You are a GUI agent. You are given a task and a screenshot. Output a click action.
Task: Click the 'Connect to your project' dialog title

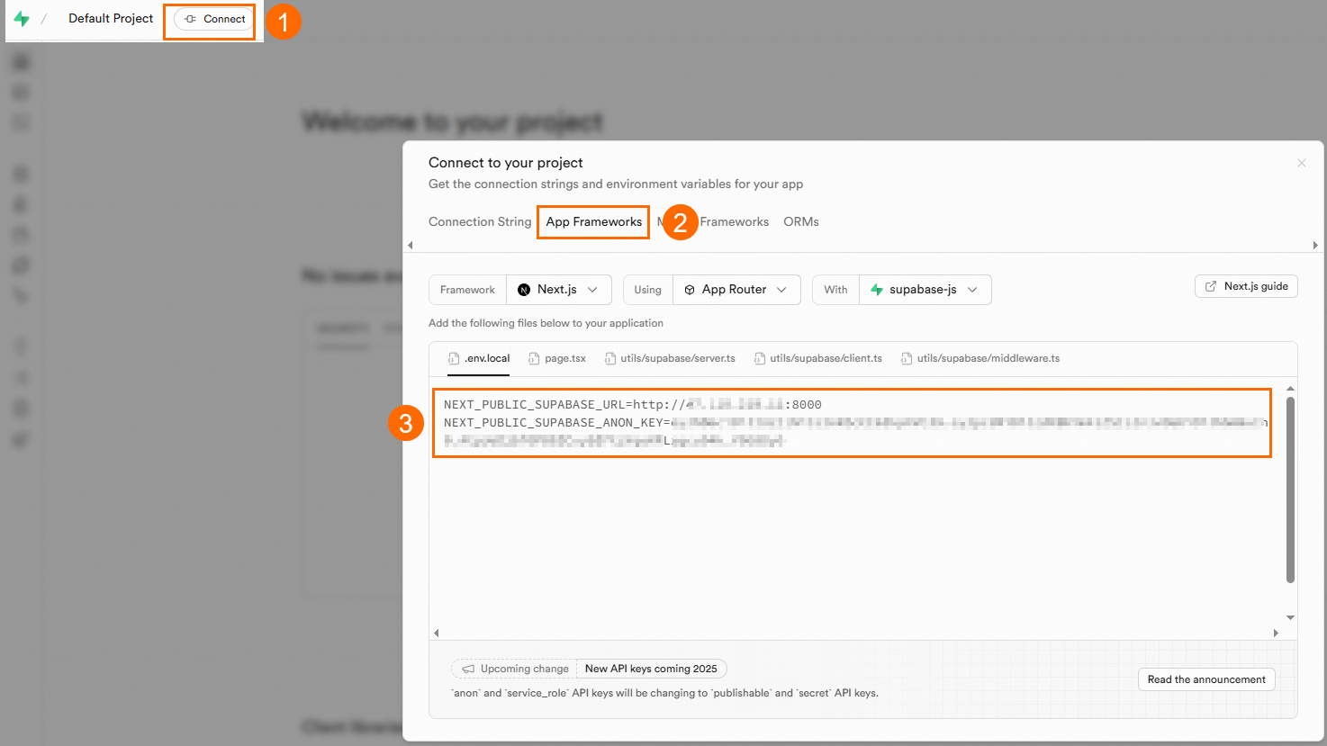point(506,163)
